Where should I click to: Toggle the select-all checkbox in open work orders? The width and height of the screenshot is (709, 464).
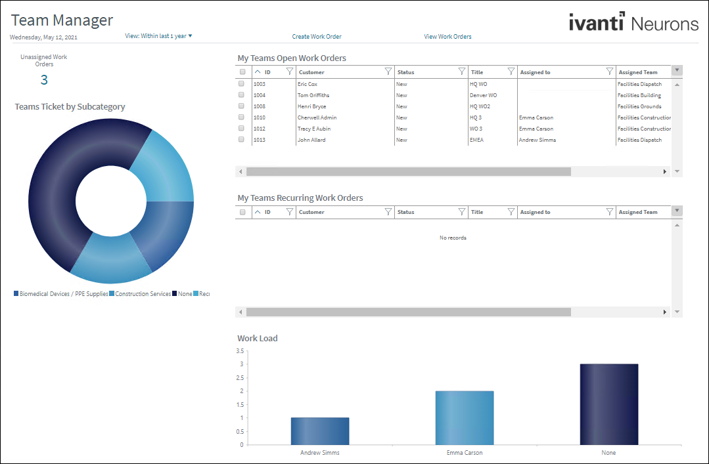tap(242, 72)
